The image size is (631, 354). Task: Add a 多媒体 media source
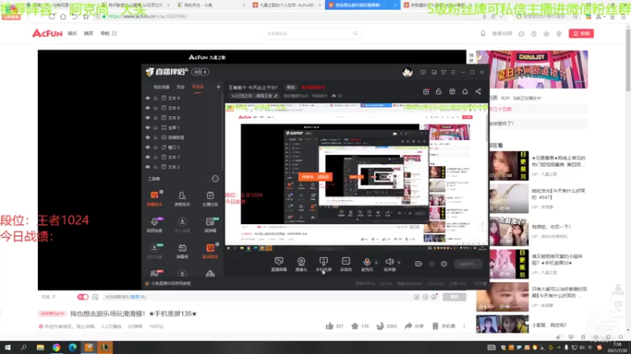click(x=346, y=264)
